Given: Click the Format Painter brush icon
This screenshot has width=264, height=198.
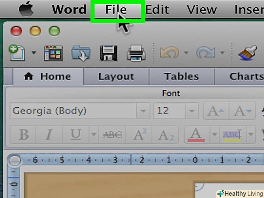Looking at the screenshot, I should tap(247, 53).
